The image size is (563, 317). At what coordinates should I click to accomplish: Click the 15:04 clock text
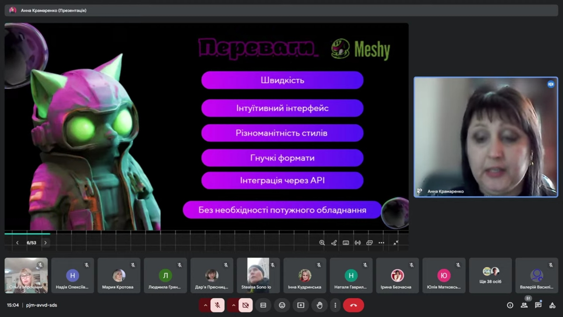[x=13, y=305]
